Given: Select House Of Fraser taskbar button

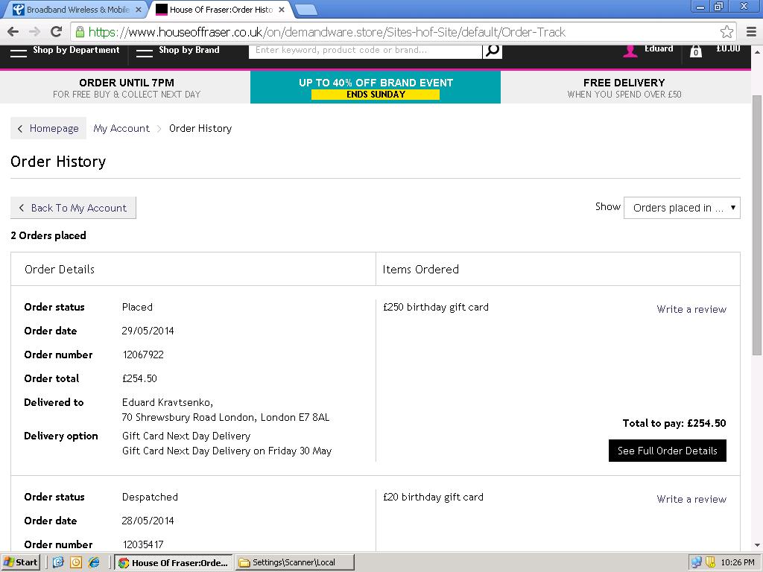Looking at the screenshot, I should pos(173,562).
